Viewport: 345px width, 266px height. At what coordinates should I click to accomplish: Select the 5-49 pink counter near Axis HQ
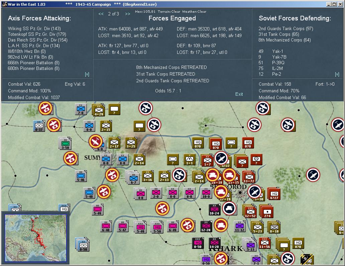click(98, 210)
